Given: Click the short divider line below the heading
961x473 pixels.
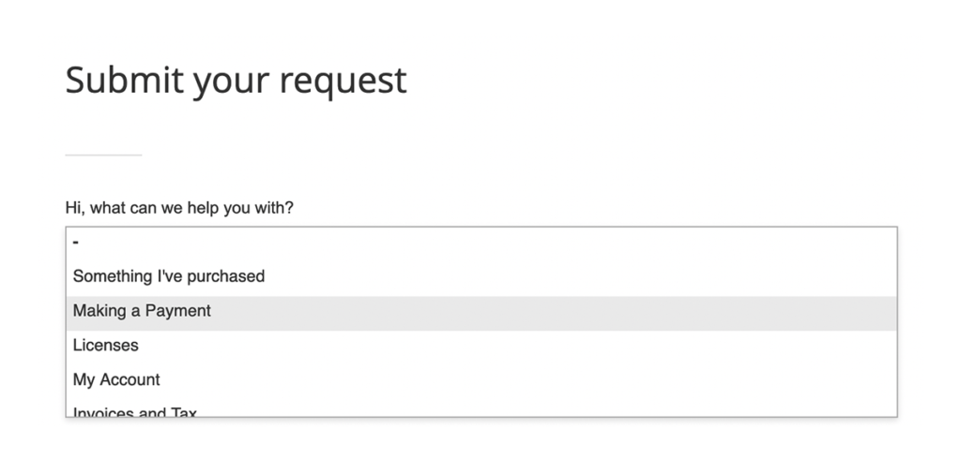Looking at the screenshot, I should click(x=103, y=155).
